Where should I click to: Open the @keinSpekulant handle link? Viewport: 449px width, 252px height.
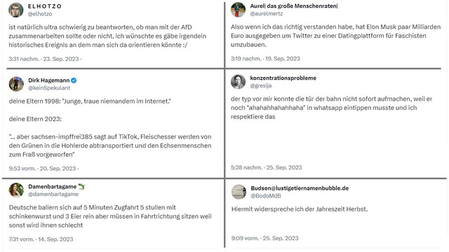tap(49, 88)
